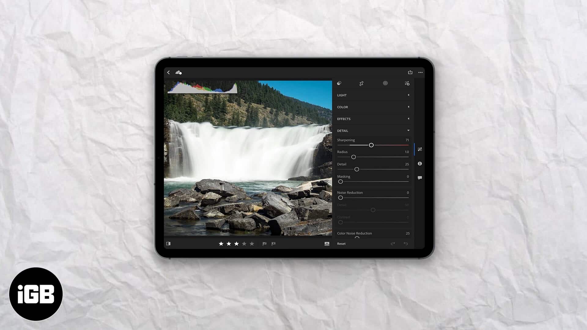Toggle the star rating to 3 stars

tap(236, 243)
